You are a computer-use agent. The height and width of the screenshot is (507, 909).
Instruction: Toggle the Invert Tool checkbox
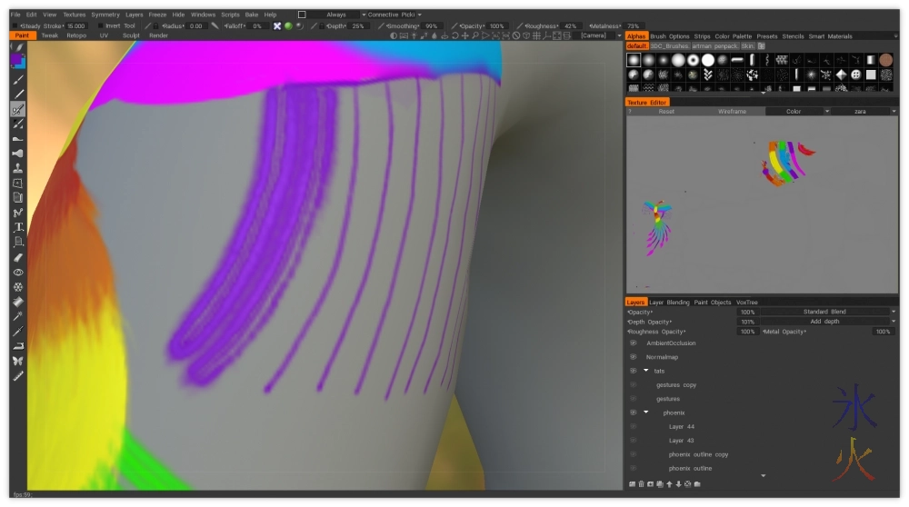pyautogui.click(x=100, y=26)
